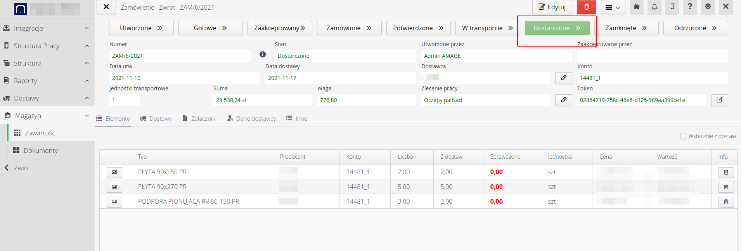Screen dimensions: 741x251
Task: Enable the Wstecznie z dostaw checkbox
Action: click(683, 136)
